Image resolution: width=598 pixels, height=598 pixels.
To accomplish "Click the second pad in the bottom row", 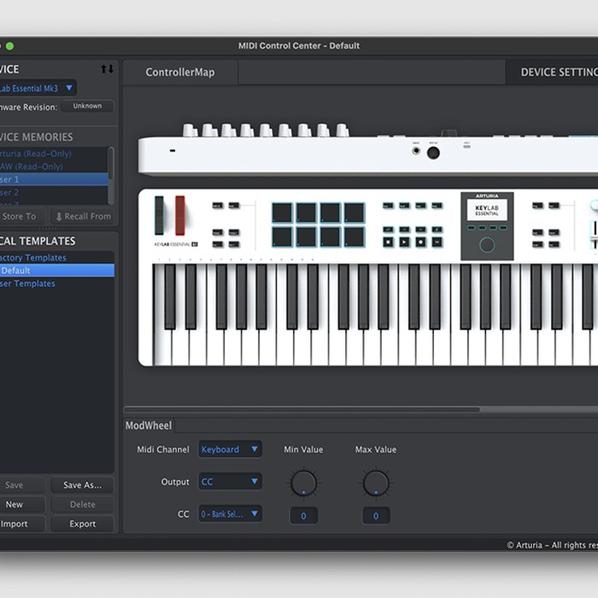I will pos(306,237).
